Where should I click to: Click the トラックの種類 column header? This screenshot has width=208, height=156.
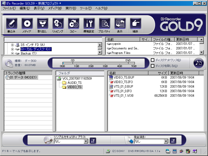coord(28,73)
